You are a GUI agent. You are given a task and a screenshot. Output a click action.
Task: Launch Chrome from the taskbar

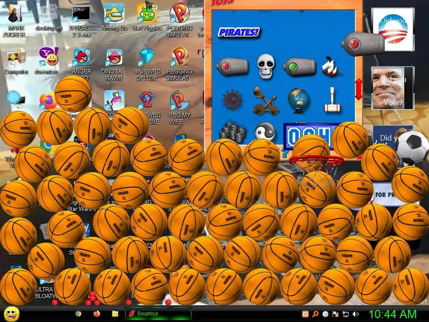click(78, 314)
